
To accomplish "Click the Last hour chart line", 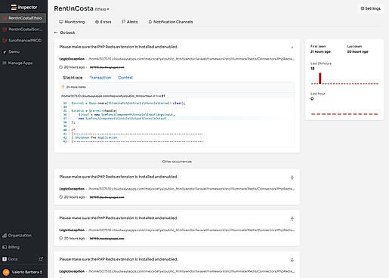I will 344,114.
